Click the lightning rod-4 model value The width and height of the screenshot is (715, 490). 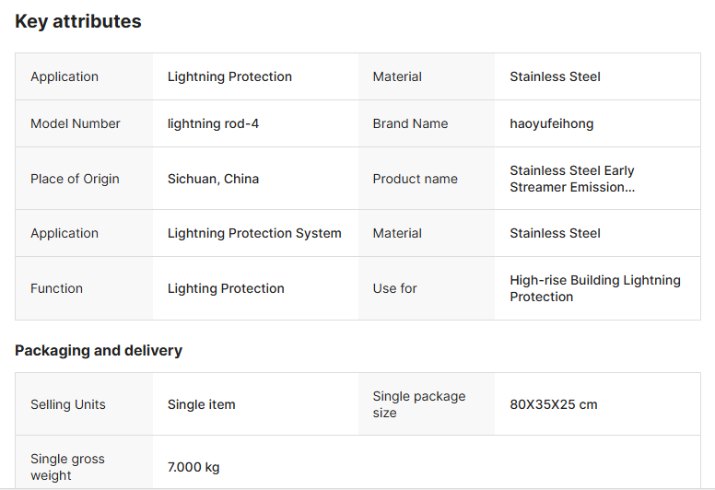click(x=213, y=123)
